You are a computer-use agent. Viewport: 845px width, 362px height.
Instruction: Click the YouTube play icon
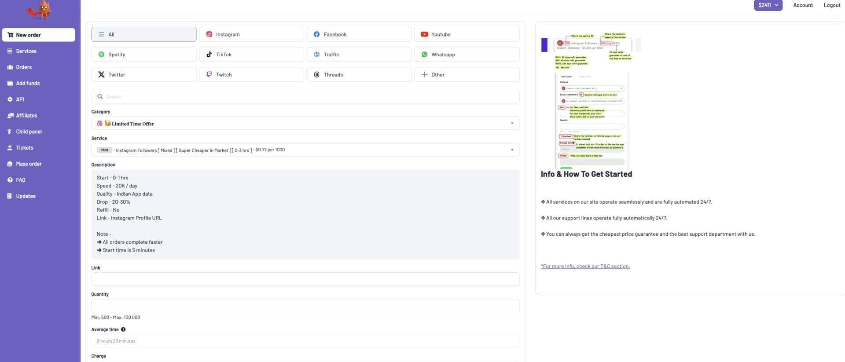pyautogui.click(x=424, y=34)
